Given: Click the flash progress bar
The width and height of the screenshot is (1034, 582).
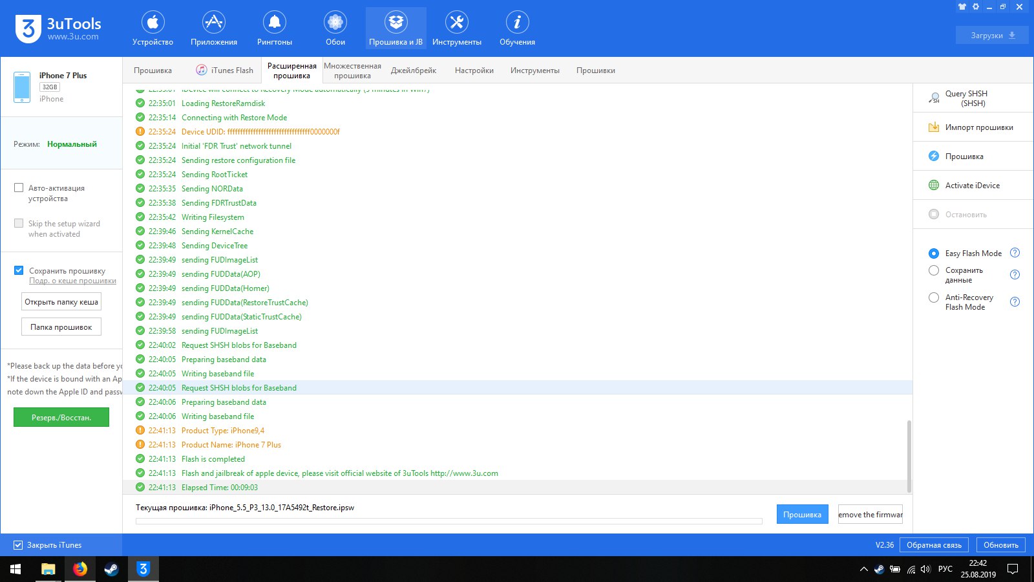Looking at the screenshot, I should click(x=448, y=521).
